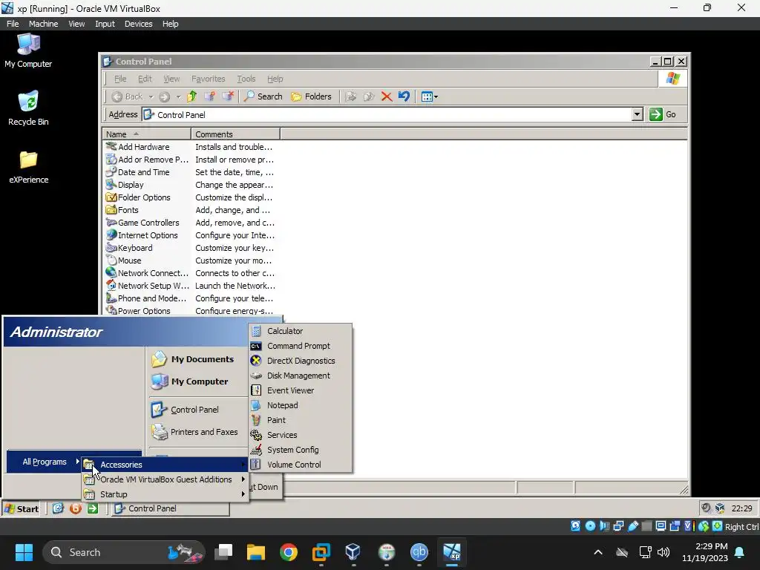The height and width of the screenshot is (570, 760).
Task: Sort by the Comments column header
Action: coord(235,134)
